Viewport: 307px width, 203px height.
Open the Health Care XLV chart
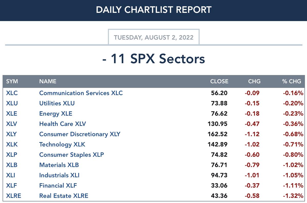tap(63, 124)
